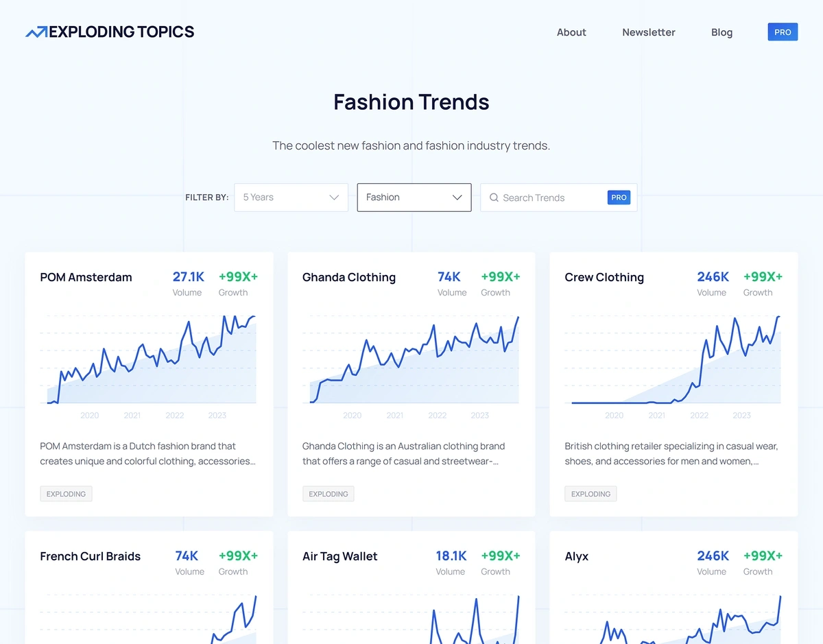Click the blue PRO button in header
Viewport: 823px width, 644px height.
point(783,32)
